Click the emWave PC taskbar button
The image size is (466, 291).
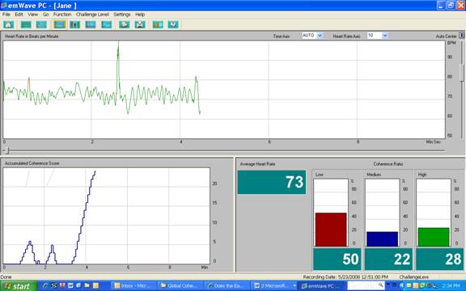[321, 286]
